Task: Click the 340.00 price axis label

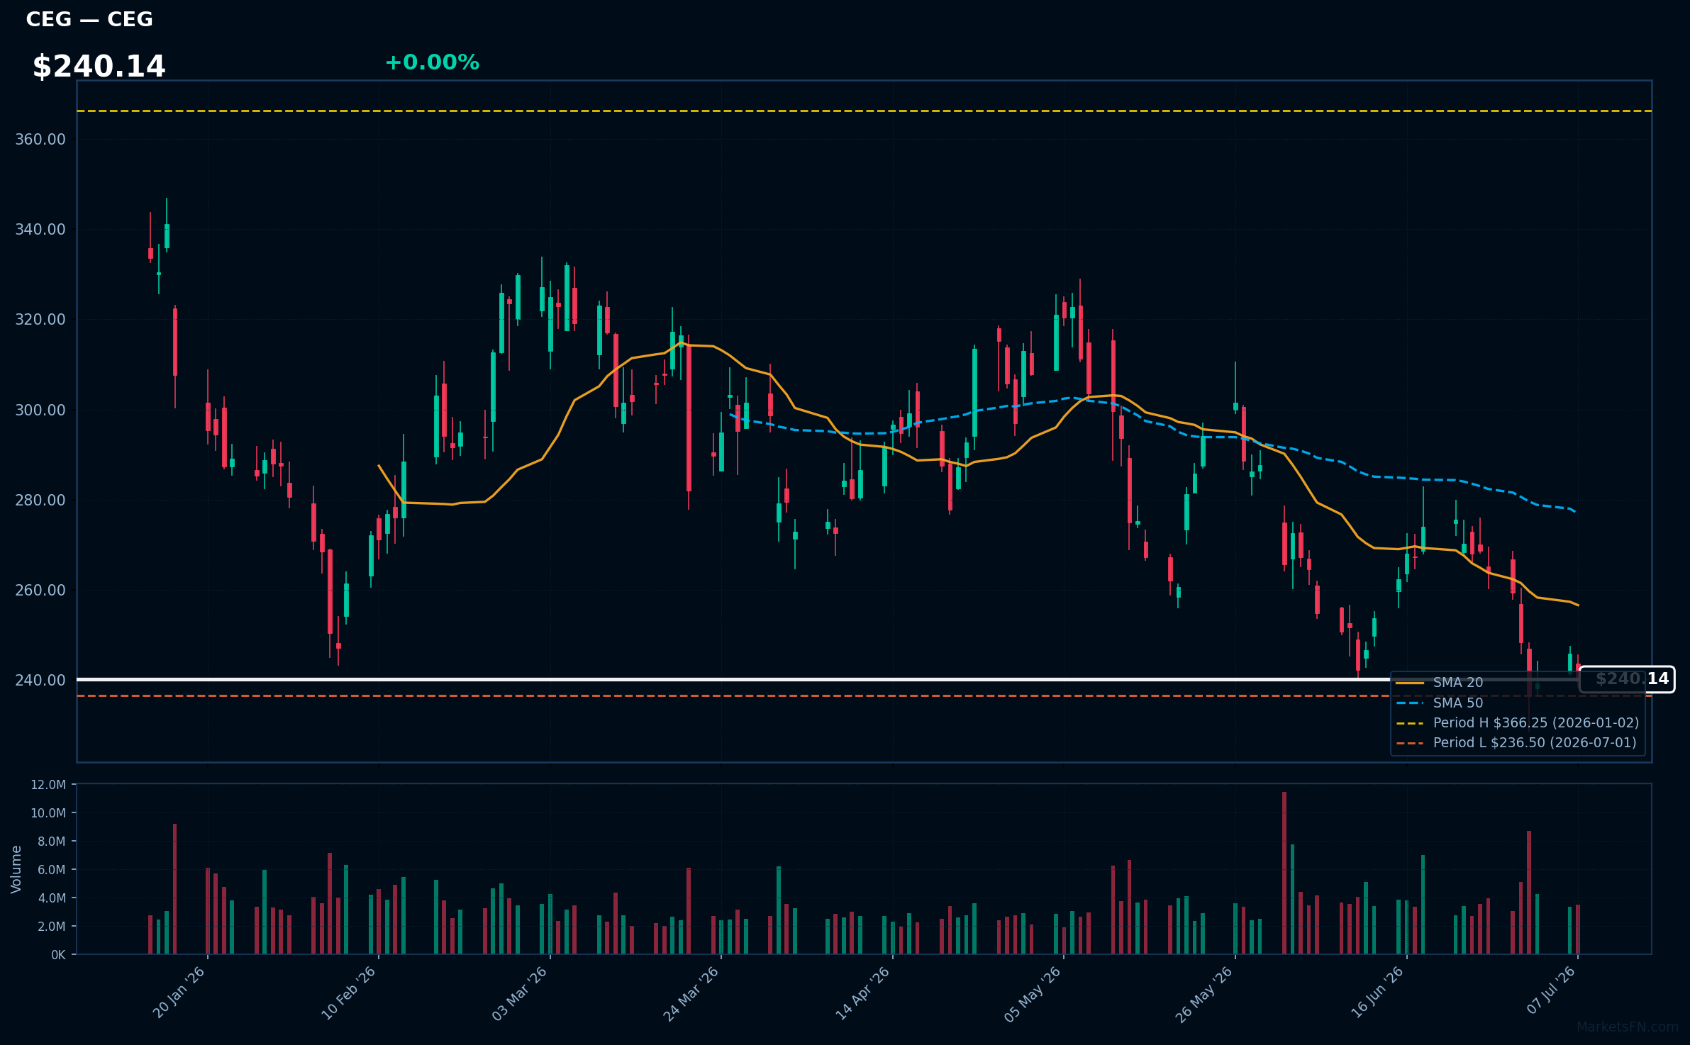Action: 40,229
